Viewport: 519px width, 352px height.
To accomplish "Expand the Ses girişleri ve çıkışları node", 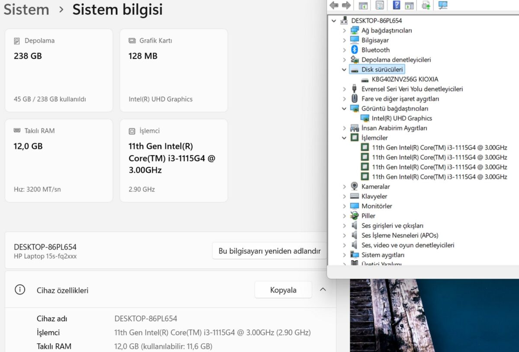I will [x=344, y=226].
